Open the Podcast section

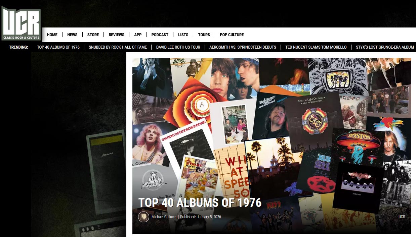[160, 35]
